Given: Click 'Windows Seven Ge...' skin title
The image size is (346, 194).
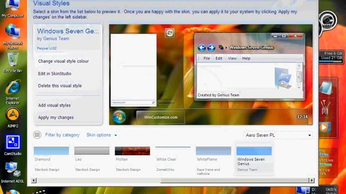Looking at the screenshot, I should coord(68,31).
